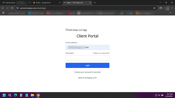Open the apps grid in bookmarks bar
Screen dimensions: 175x98
click(x=3, y=13)
